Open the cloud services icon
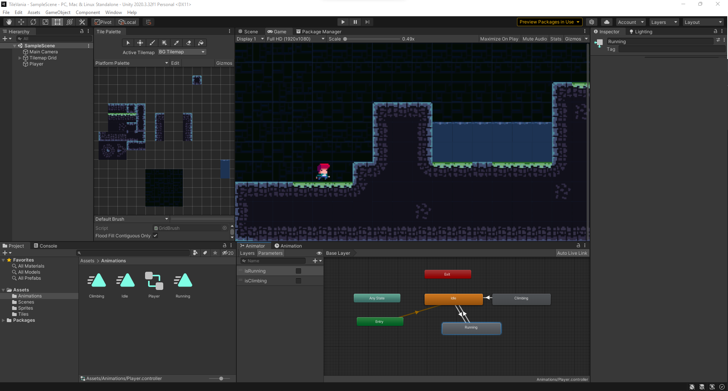This screenshot has height=391, width=728. [607, 22]
